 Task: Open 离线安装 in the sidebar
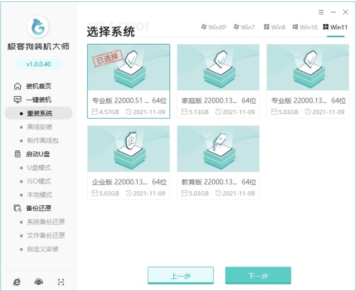pos(40,127)
